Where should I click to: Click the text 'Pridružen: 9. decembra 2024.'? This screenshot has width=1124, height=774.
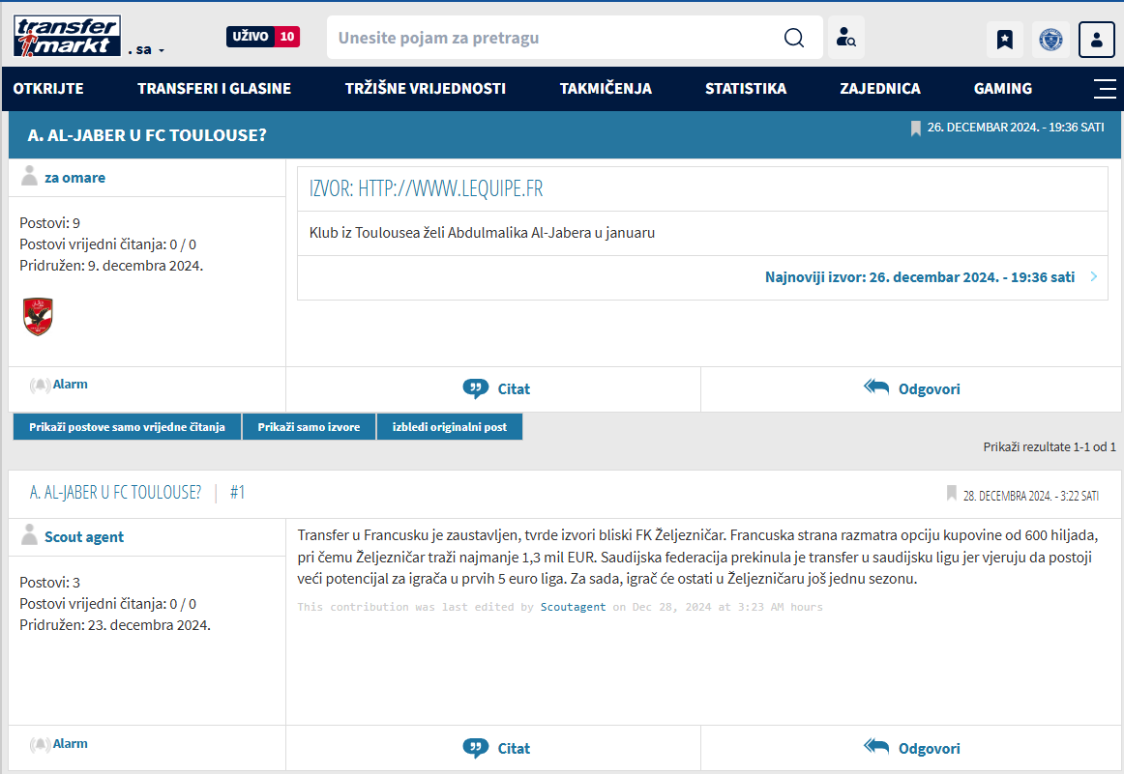111,266
